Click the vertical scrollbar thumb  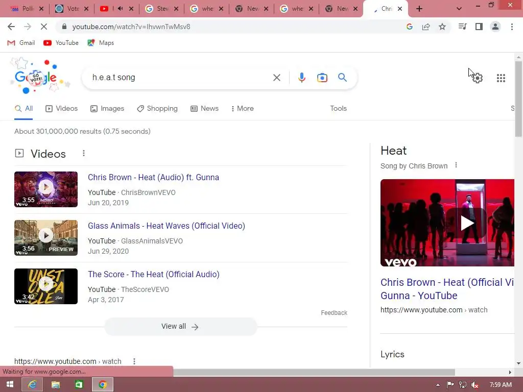(518, 99)
